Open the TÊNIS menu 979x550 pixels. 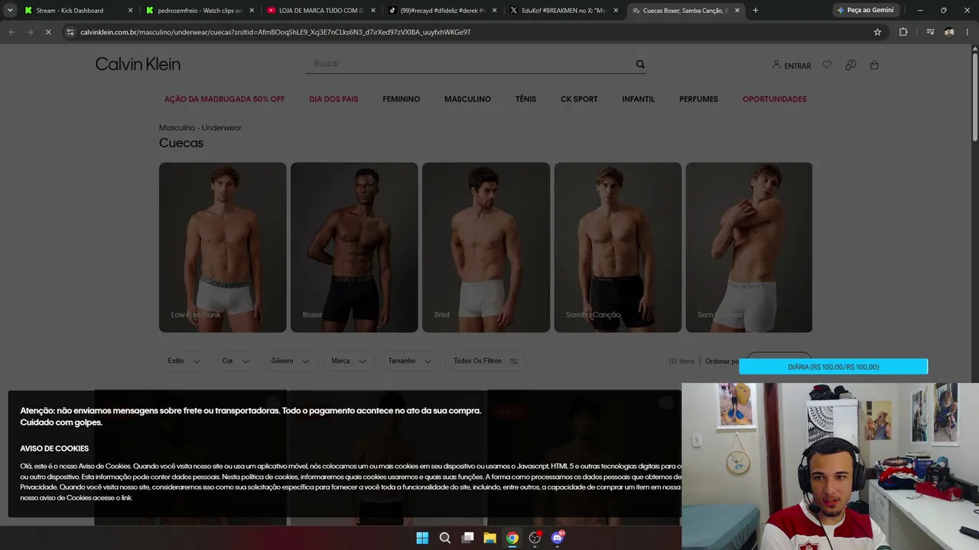(x=525, y=99)
